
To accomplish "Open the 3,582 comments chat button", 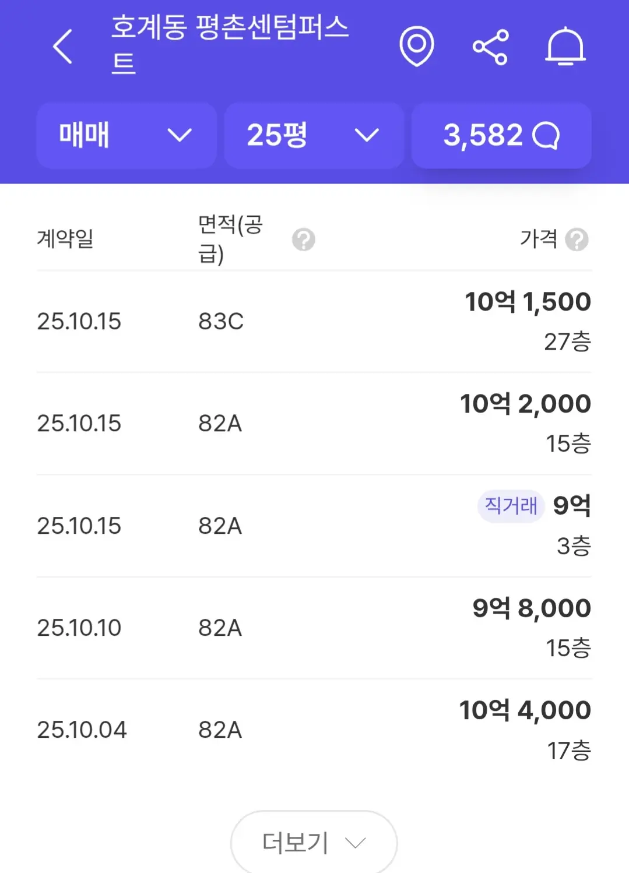I will [x=501, y=136].
